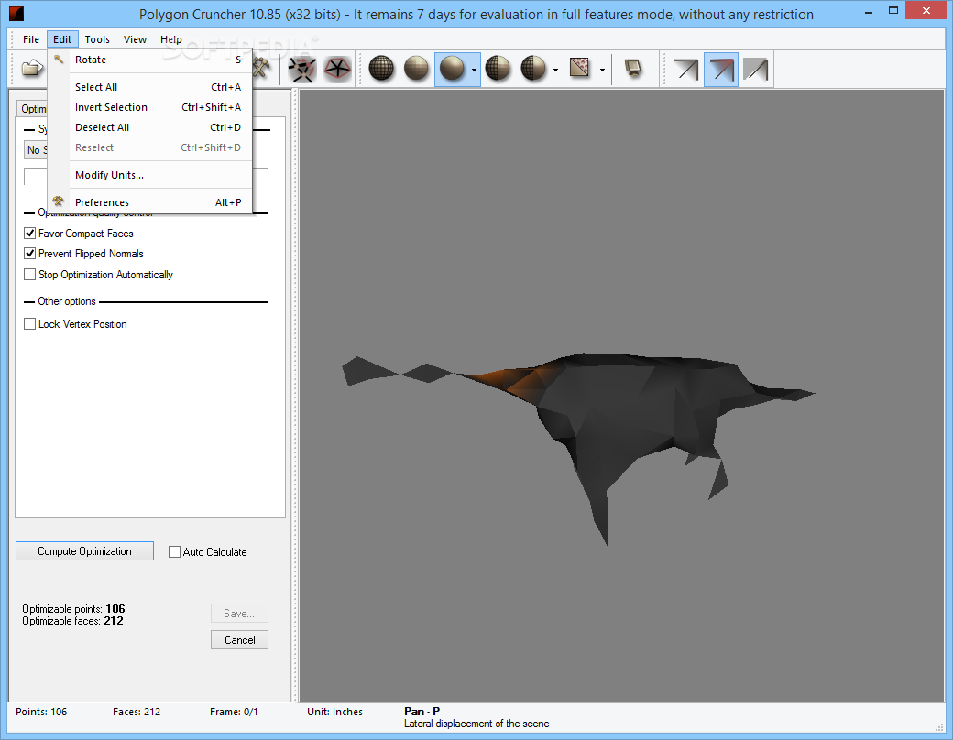Choose Modify Units... in Edit menu
953x740 pixels.
[x=150, y=175]
